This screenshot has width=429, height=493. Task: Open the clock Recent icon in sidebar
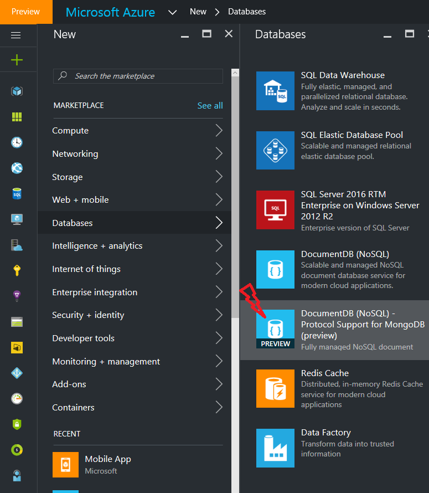(17, 142)
